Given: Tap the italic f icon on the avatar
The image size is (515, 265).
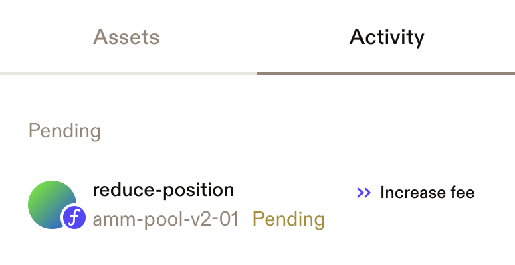Looking at the screenshot, I should pos(74,217).
